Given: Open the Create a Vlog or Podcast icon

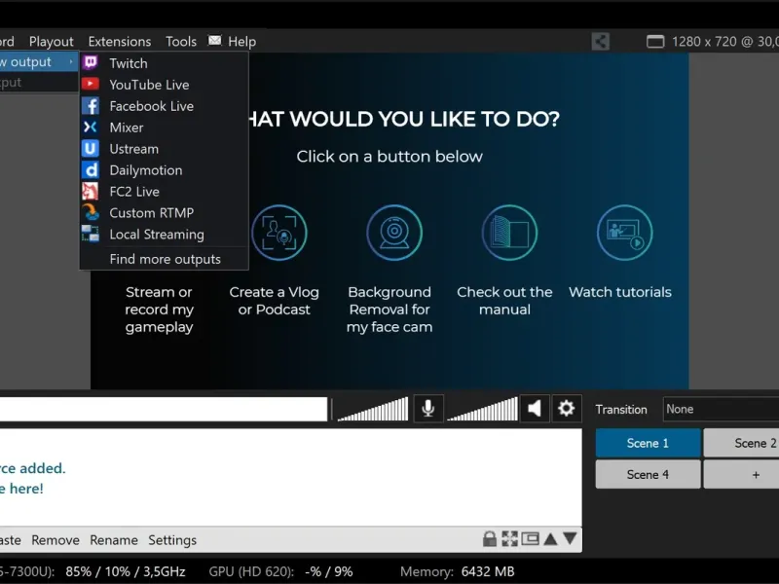Looking at the screenshot, I should [279, 233].
